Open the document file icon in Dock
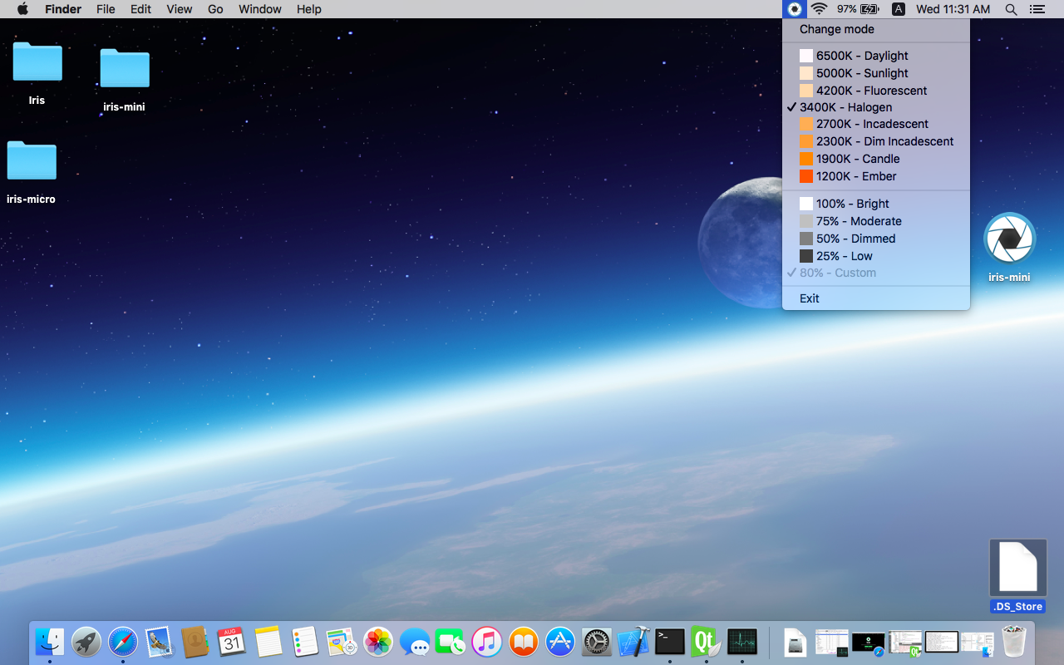1064x665 pixels. pos(796,642)
